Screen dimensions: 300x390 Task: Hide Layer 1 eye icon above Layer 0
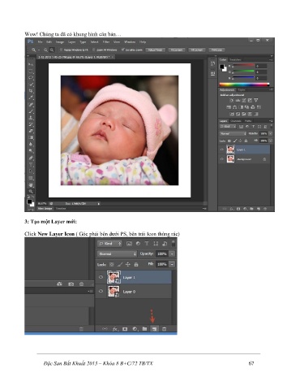pyautogui.click(x=101, y=277)
